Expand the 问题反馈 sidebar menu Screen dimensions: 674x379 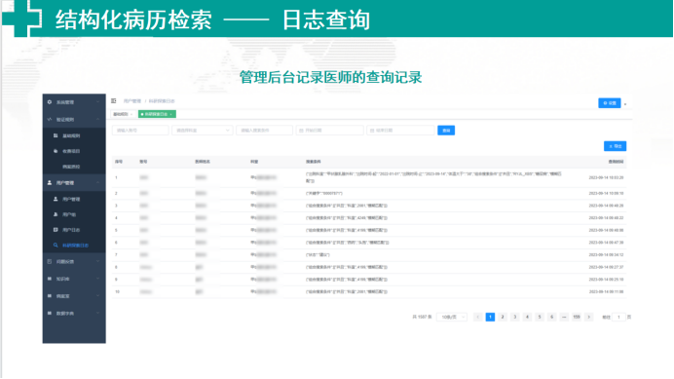[74, 261]
